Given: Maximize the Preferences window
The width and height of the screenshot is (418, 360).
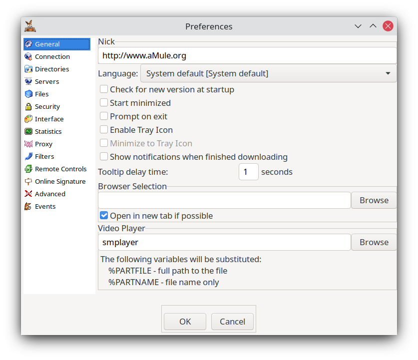Looking at the screenshot, I should coord(373,26).
